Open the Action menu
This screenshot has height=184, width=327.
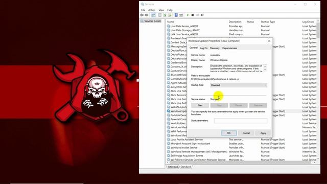(152, 10)
